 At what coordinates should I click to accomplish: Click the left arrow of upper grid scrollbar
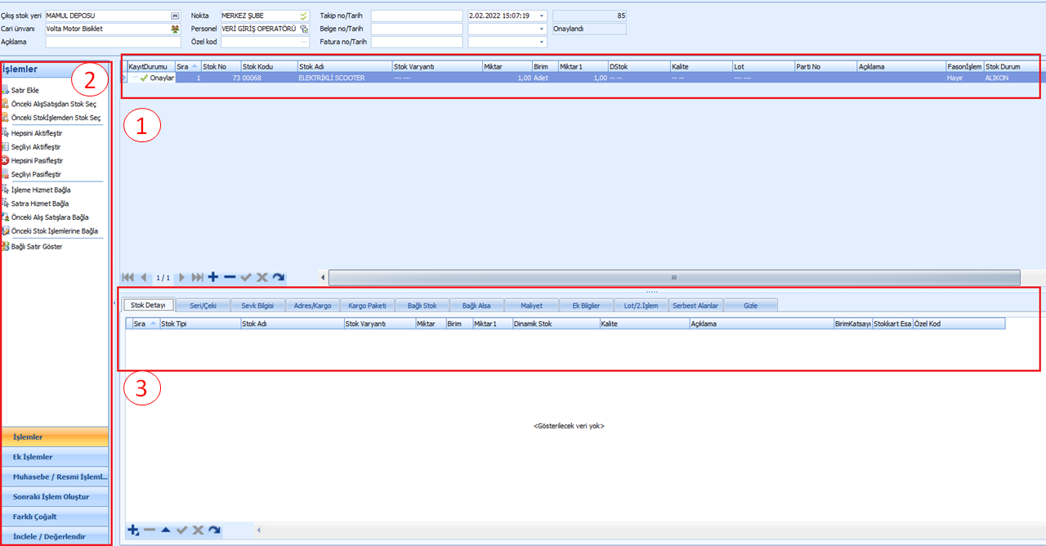coord(322,277)
